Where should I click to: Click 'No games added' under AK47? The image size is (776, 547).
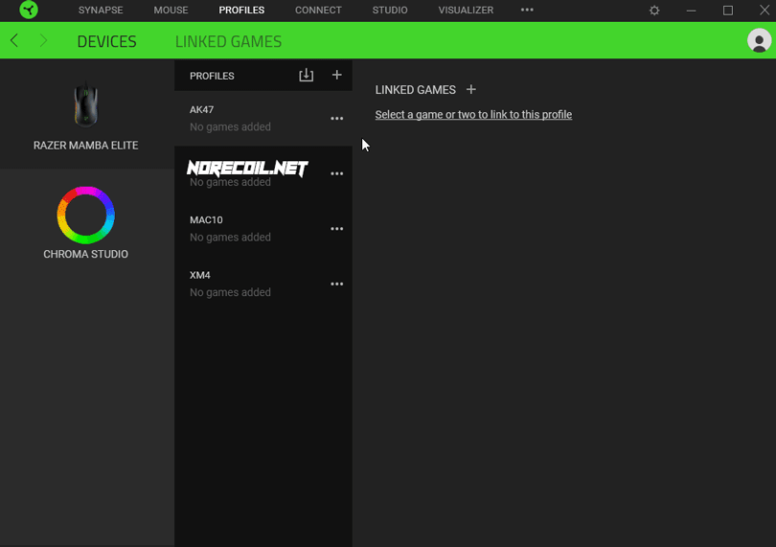click(x=230, y=126)
